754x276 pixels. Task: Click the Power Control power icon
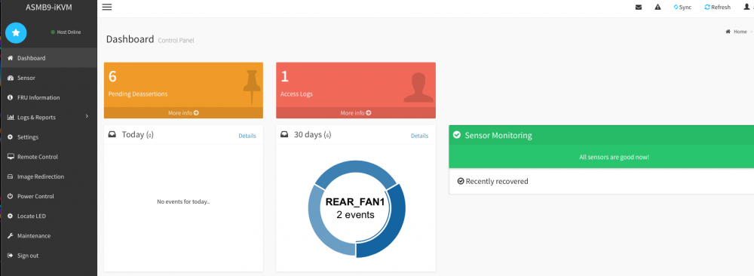tap(10, 196)
